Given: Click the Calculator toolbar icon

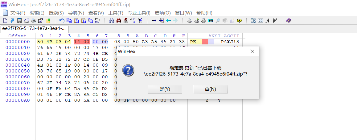Looking at the screenshot, I should 211,20.
